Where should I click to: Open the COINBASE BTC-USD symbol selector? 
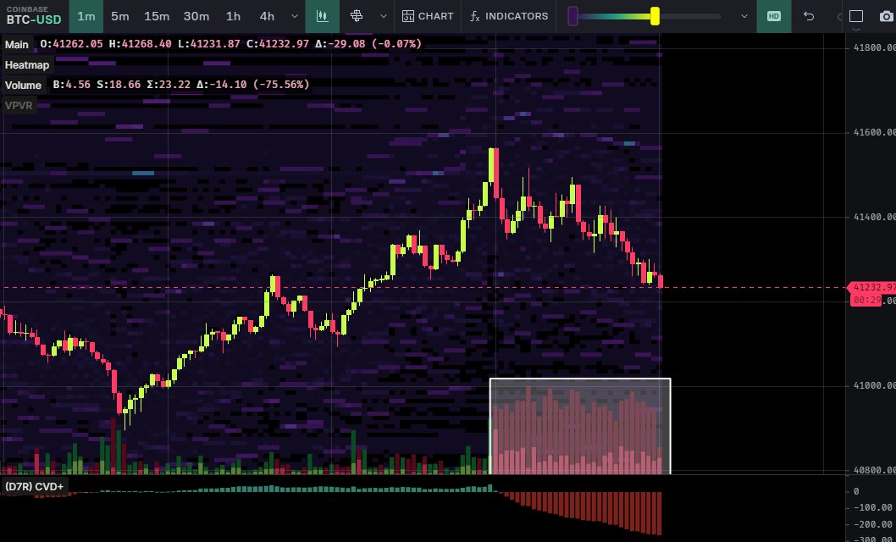34,16
